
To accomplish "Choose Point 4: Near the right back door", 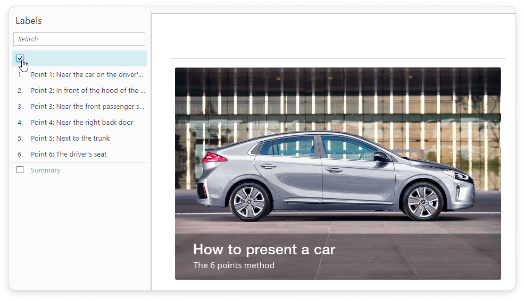I will (82, 123).
